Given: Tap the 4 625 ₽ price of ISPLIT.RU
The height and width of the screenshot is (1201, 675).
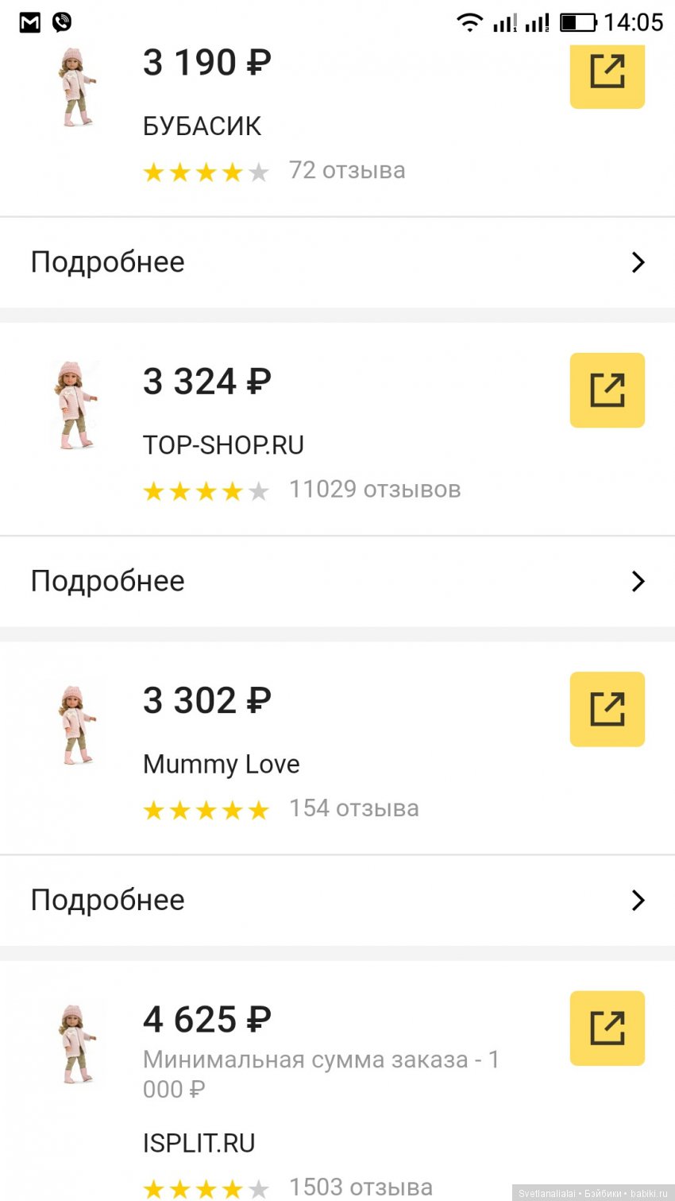Looking at the screenshot, I should point(207,1020).
